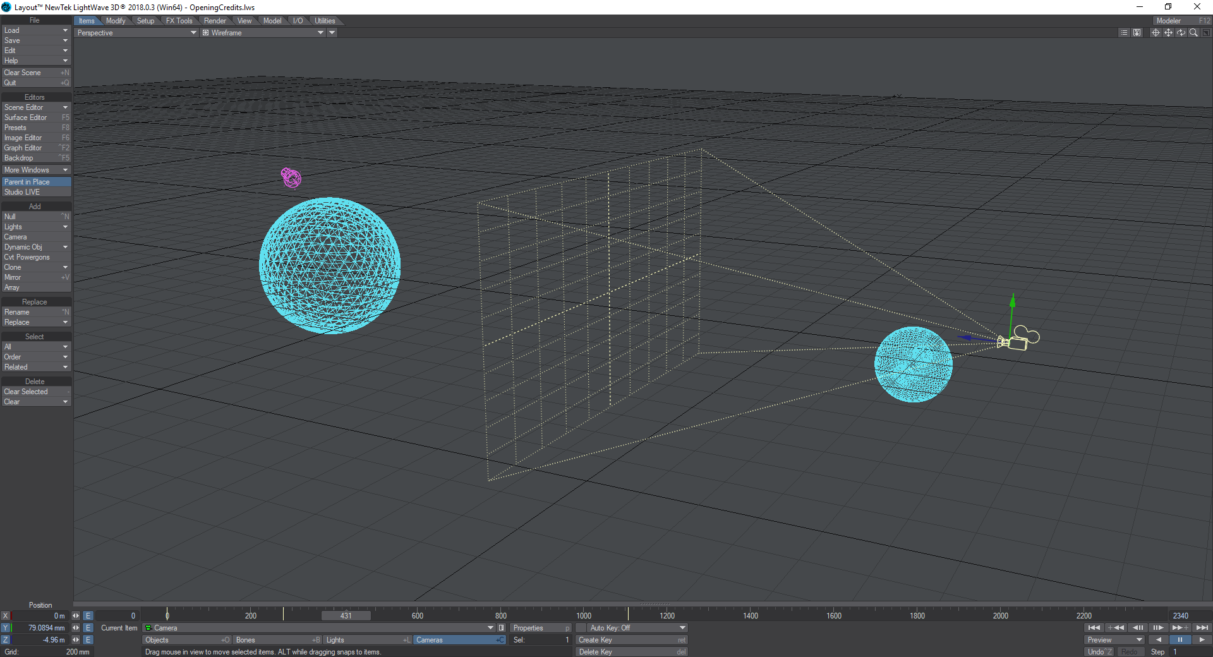Screen dimensions: 1213x657
Task: Open the Perspective view type dropdown
Action: pos(136,33)
